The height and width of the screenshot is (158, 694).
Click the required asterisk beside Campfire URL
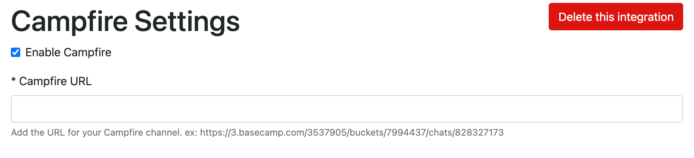click(13, 80)
